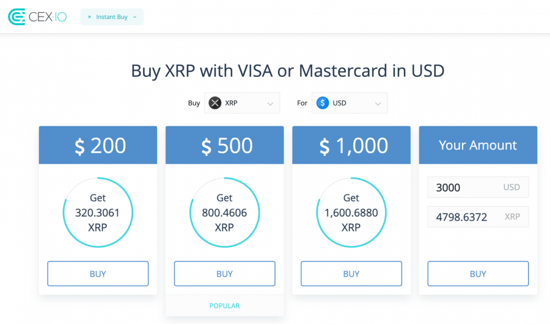This screenshot has width=550, height=324.
Task: Click the 320.3061 XRP circle
Action: 98,212
